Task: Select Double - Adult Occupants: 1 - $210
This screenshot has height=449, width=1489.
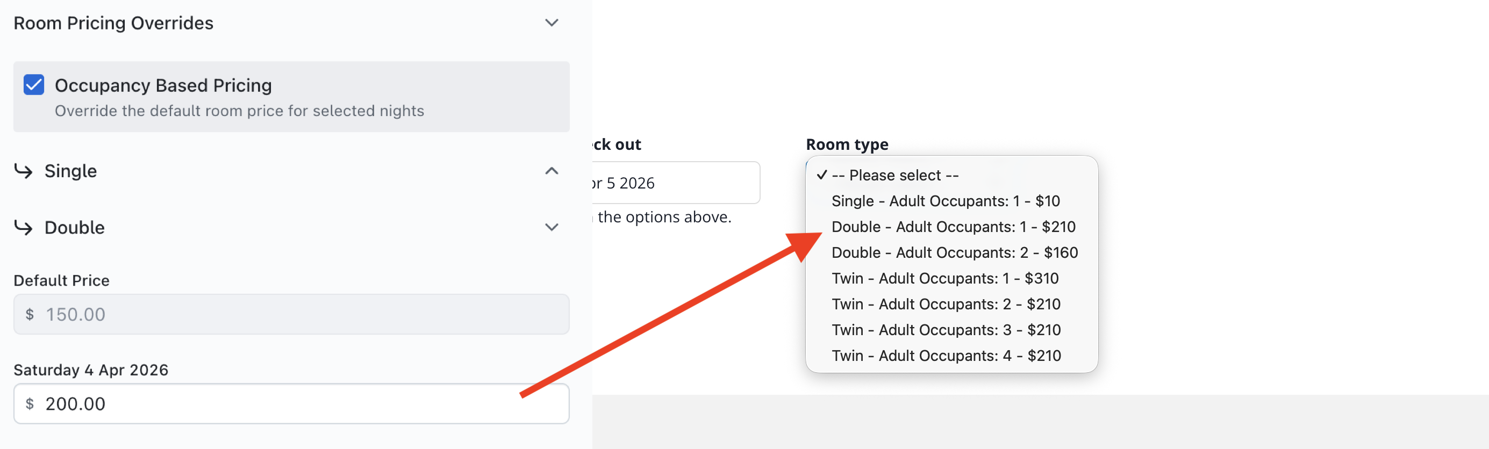Action: (x=953, y=227)
